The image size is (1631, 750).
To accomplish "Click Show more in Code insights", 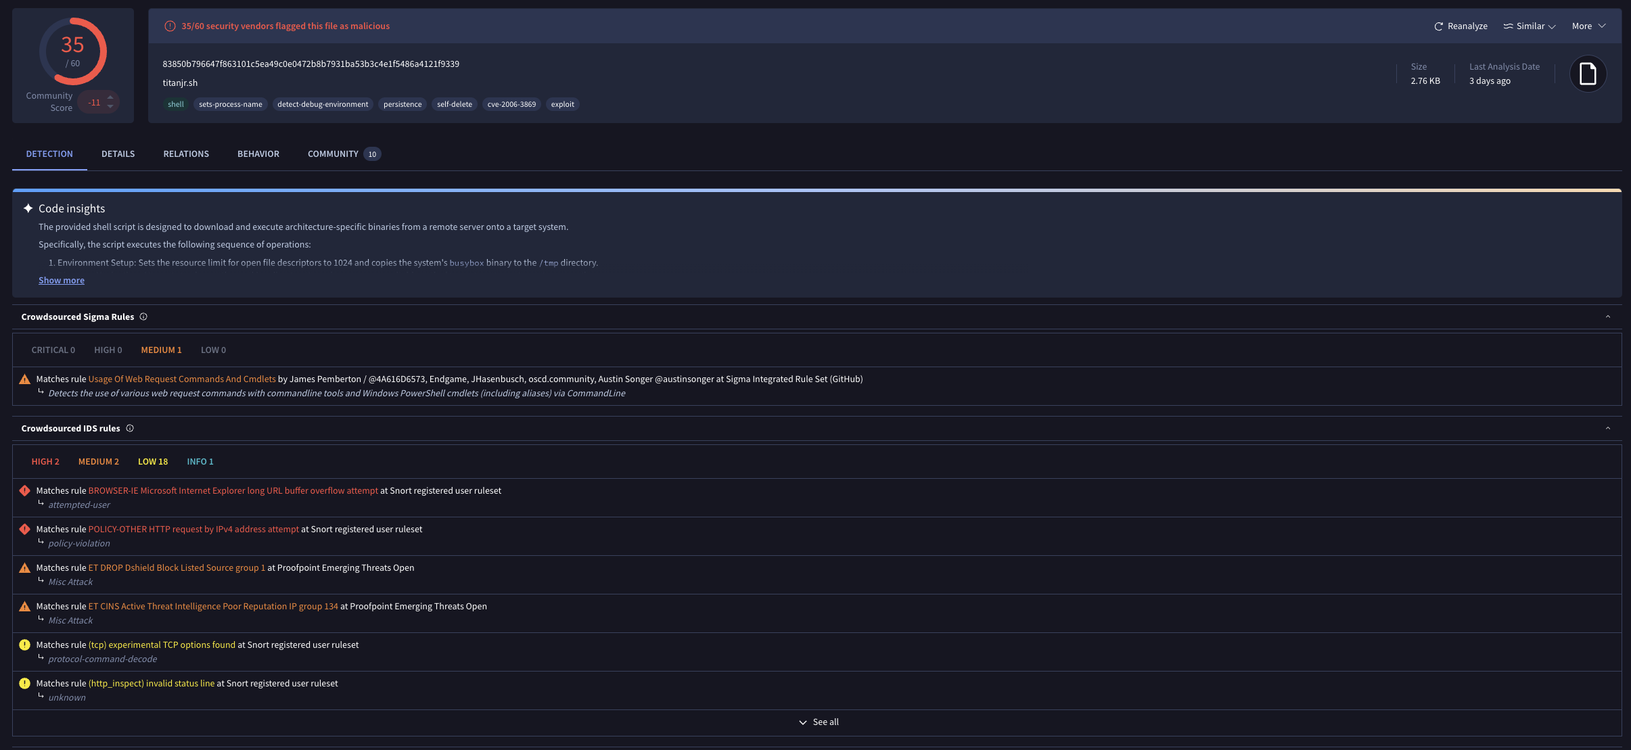I will (x=62, y=281).
